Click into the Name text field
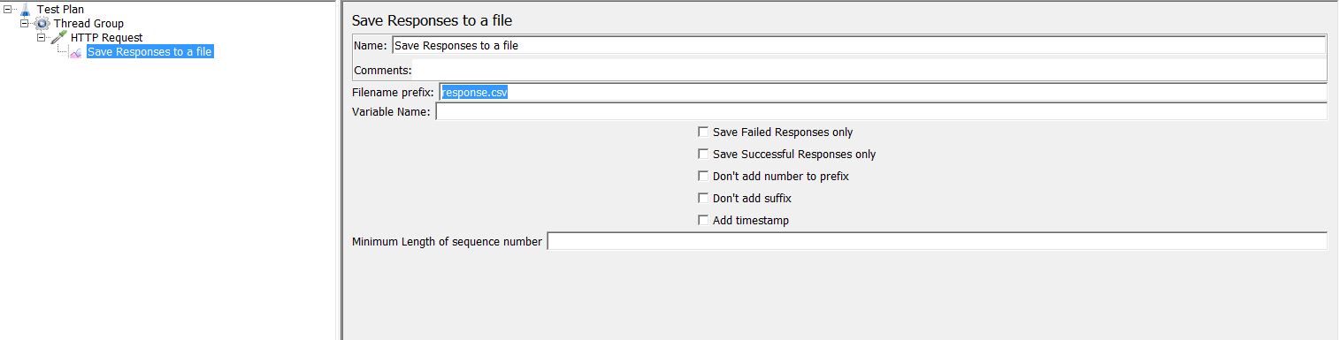 coord(858,45)
